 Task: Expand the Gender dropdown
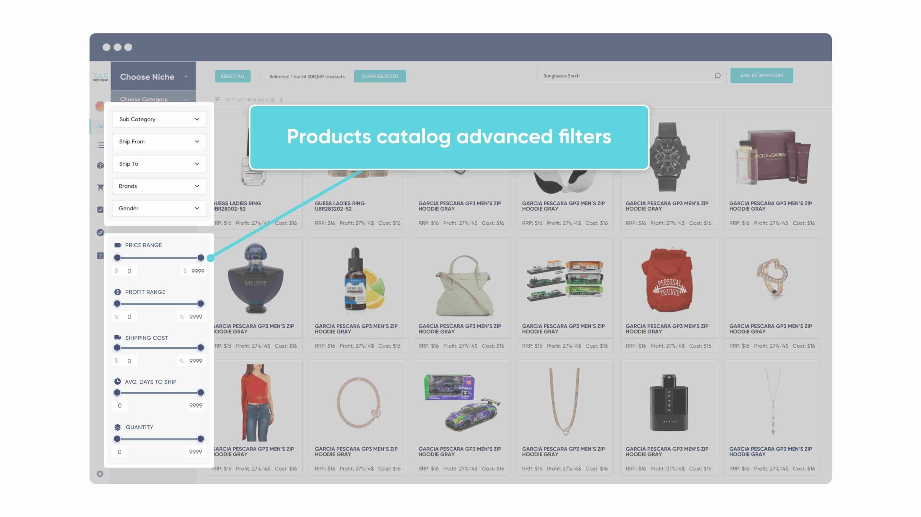(x=159, y=208)
